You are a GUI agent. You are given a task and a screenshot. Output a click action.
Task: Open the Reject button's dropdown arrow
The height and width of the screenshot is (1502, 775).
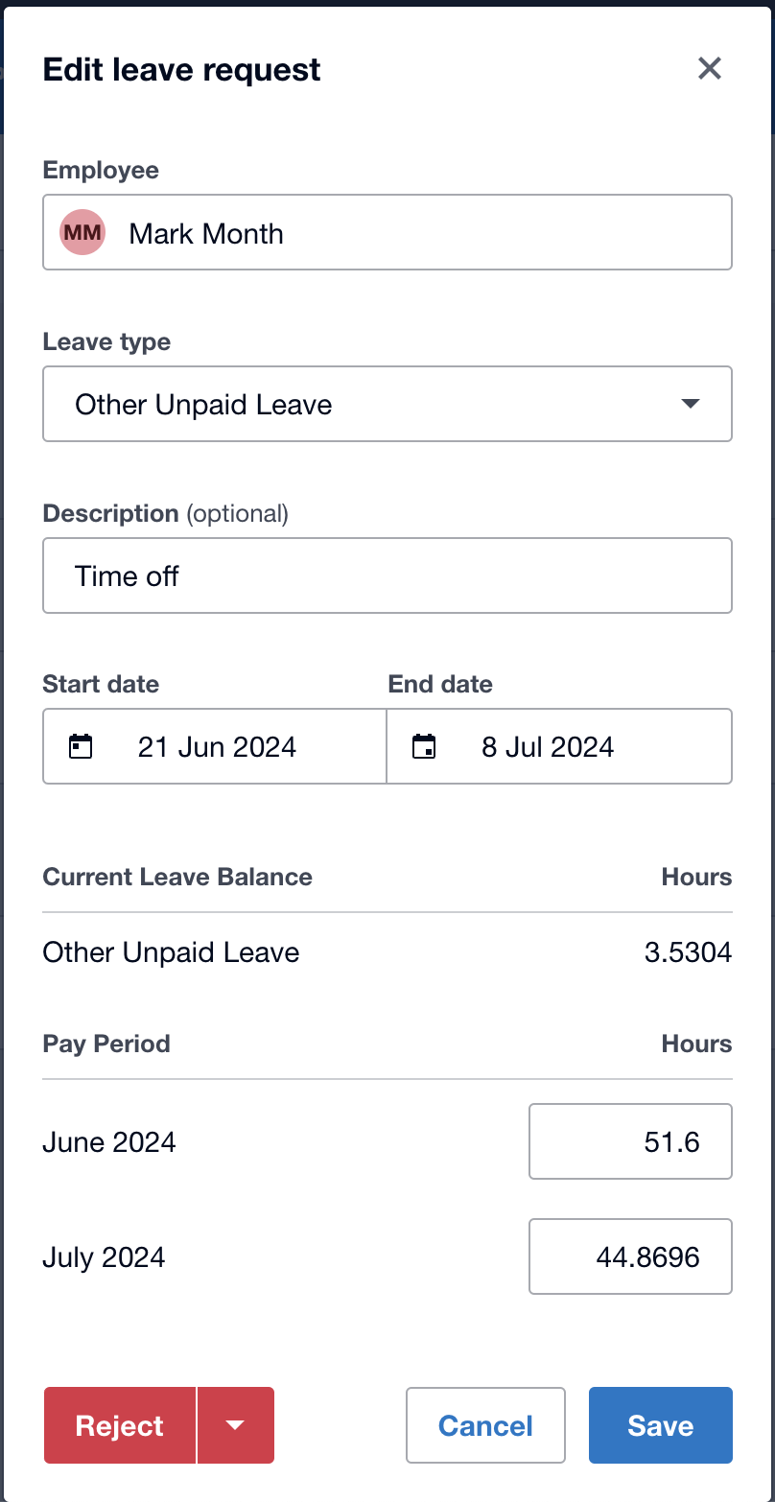coord(235,1425)
